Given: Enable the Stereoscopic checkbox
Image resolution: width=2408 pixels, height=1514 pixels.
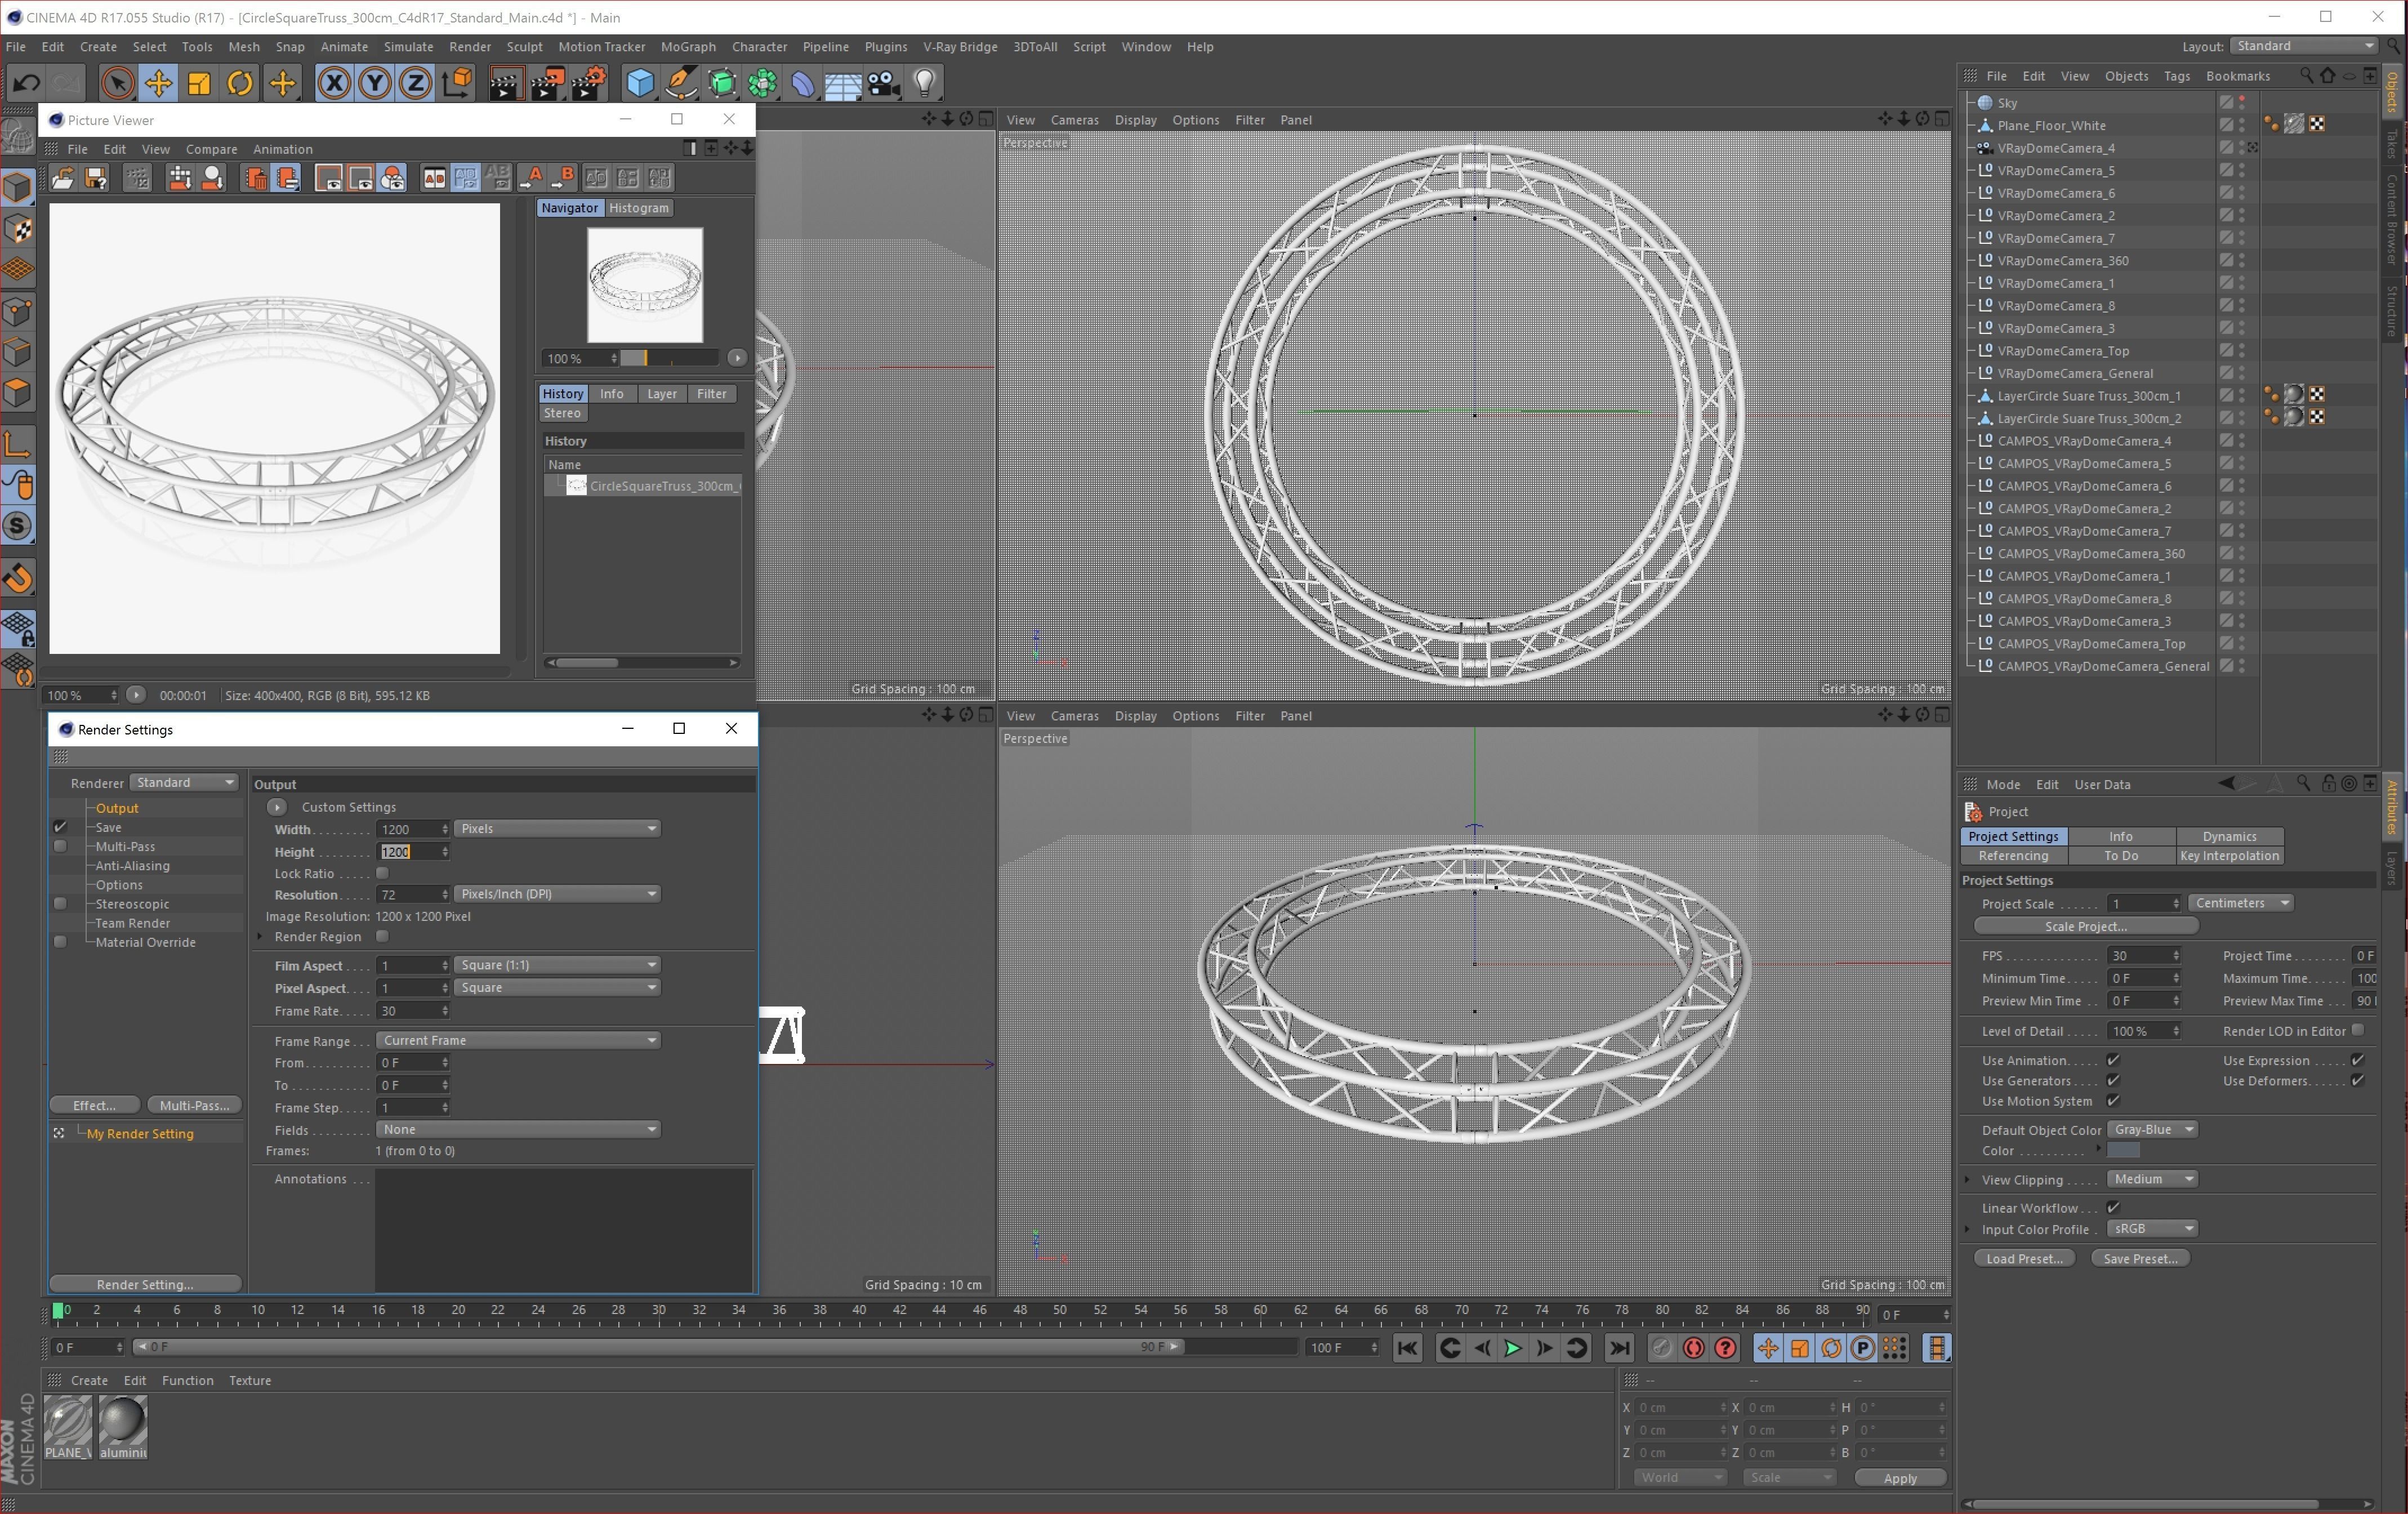Looking at the screenshot, I should coord(60,903).
